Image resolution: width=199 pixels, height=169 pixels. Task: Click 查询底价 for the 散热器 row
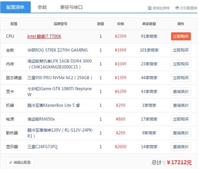pyautogui.click(x=181, y=133)
